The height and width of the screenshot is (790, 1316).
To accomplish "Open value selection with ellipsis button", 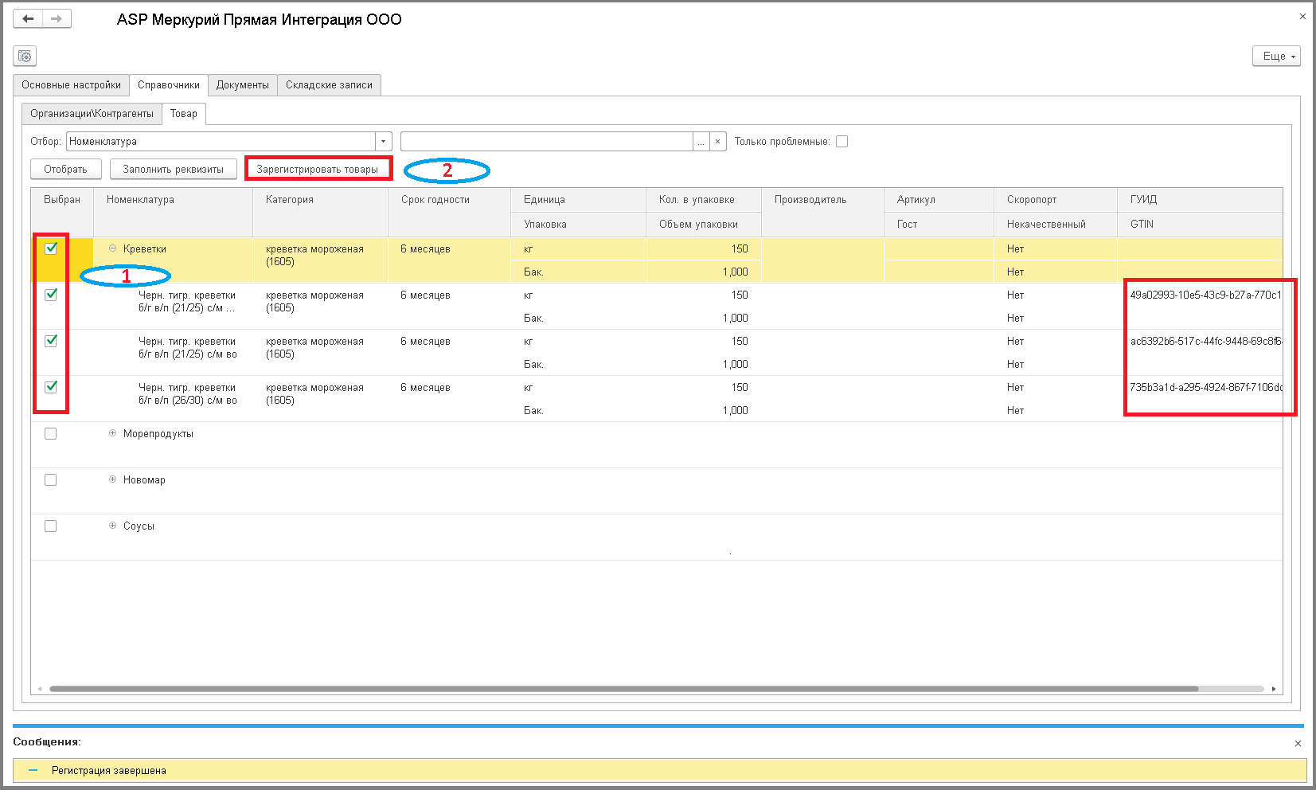I will click(x=701, y=141).
